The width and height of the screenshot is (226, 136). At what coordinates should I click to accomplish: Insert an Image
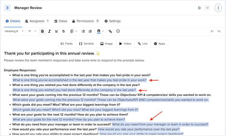(x=107, y=44)
